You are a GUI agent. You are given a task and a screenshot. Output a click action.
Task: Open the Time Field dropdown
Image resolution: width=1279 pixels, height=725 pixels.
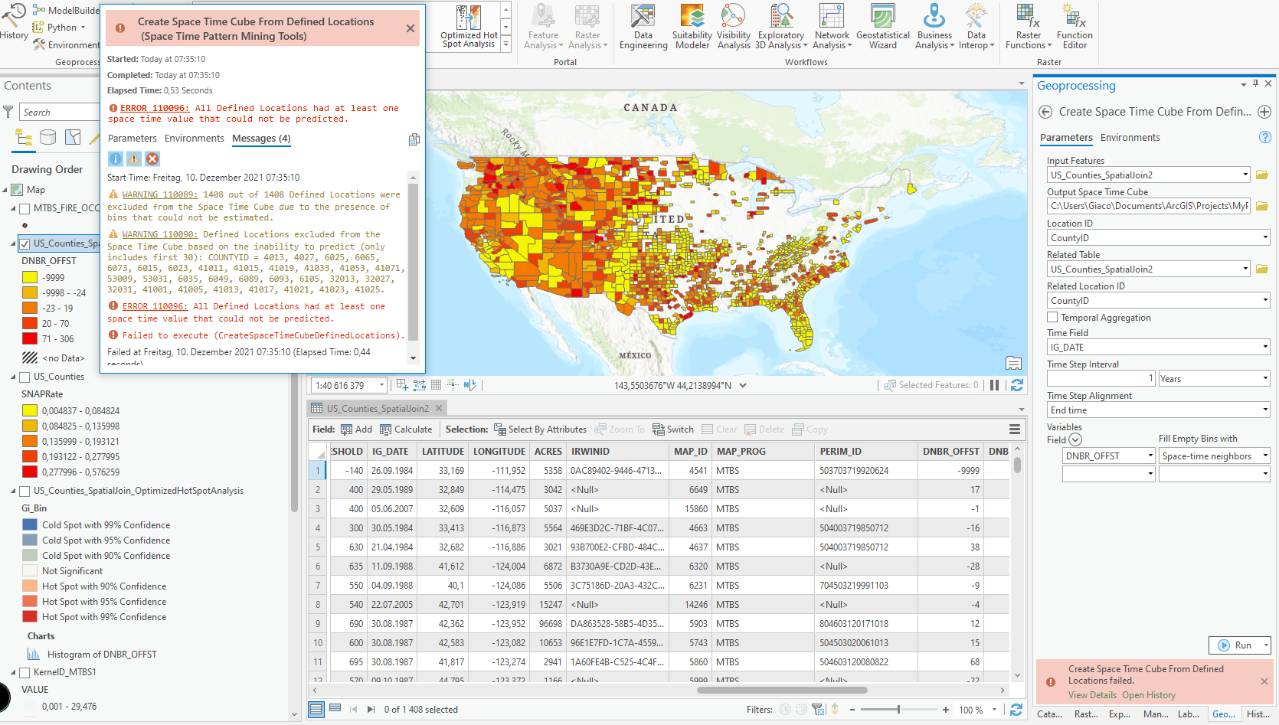(1264, 348)
